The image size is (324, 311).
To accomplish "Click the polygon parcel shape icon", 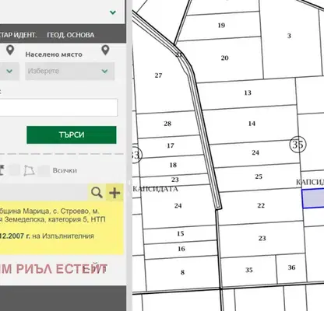I will coord(29,170).
